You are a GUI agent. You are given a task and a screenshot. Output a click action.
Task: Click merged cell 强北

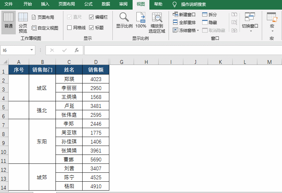42,110
